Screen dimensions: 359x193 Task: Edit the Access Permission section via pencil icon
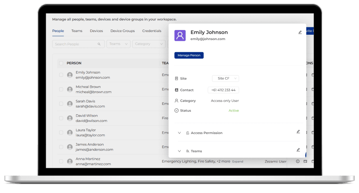point(298,132)
